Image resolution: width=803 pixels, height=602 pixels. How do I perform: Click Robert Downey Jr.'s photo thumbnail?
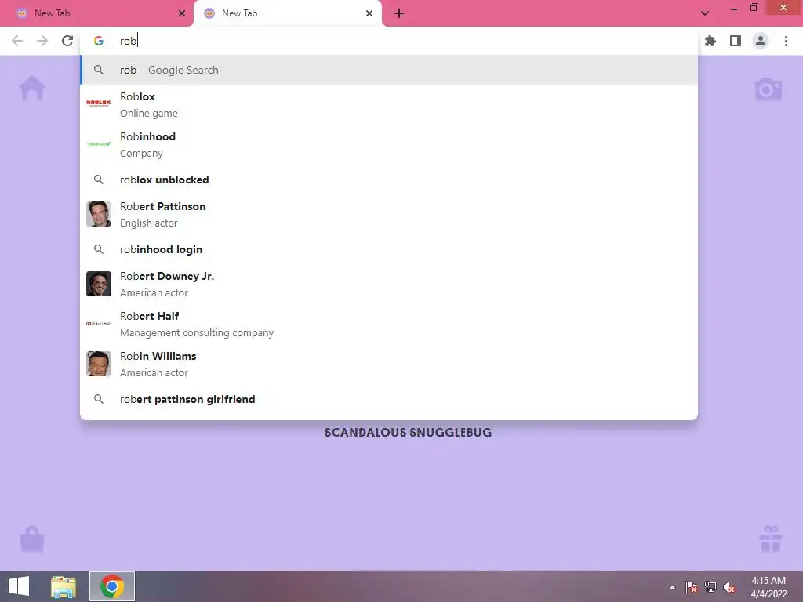(x=99, y=284)
